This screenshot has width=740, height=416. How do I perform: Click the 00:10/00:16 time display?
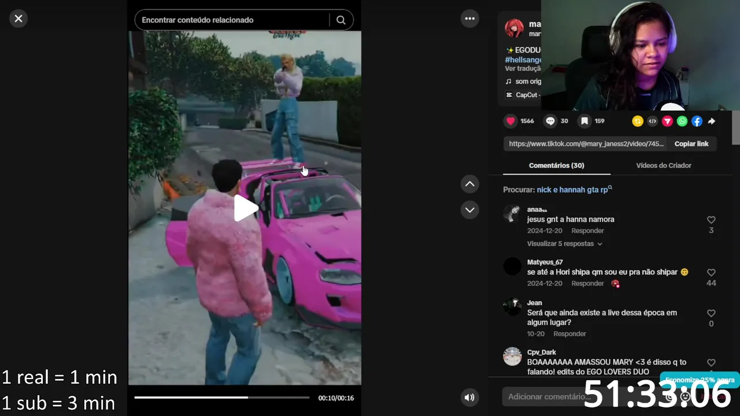(x=336, y=398)
